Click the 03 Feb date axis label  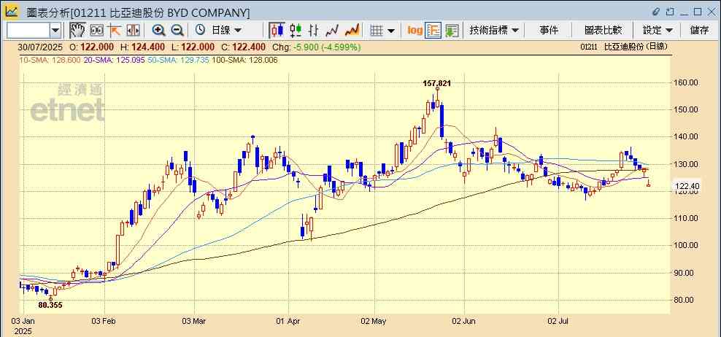coord(104,320)
